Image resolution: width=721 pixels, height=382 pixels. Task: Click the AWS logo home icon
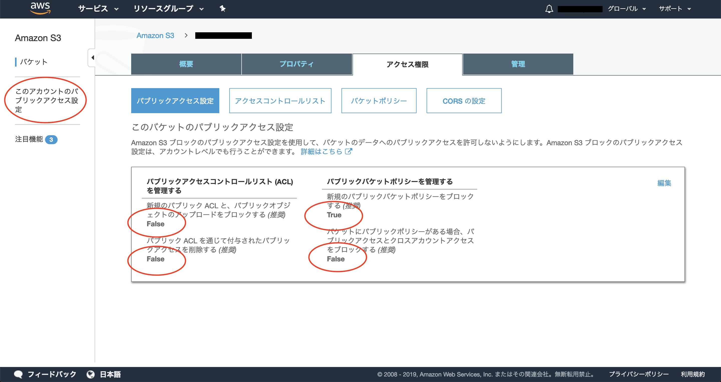40,8
